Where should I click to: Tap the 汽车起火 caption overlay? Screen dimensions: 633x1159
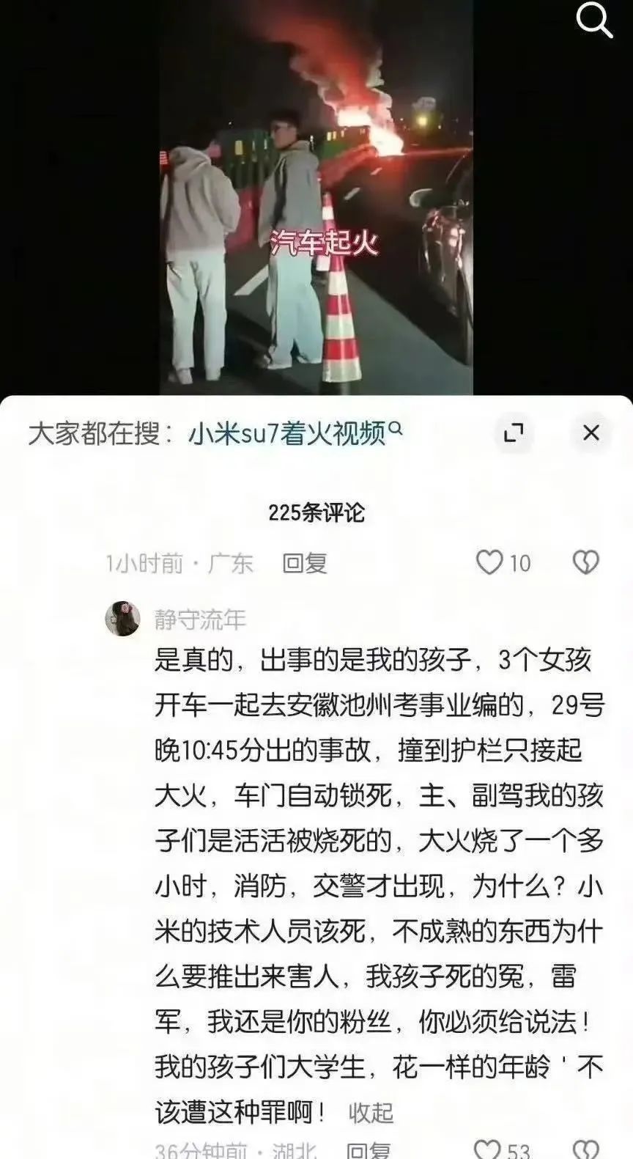[x=324, y=242]
